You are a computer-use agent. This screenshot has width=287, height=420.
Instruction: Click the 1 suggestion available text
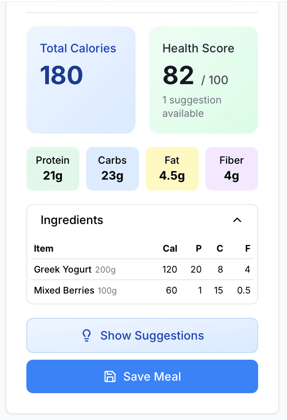tap(192, 107)
